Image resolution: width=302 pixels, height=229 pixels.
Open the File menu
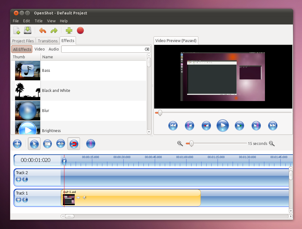click(16, 21)
